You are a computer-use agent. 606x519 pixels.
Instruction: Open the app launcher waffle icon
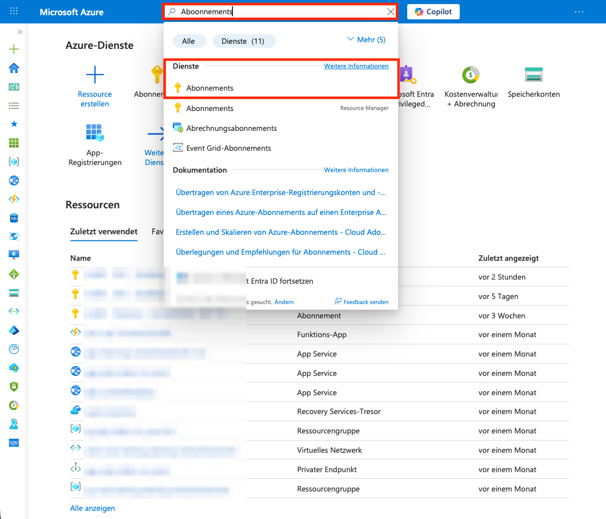coord(14,11)
